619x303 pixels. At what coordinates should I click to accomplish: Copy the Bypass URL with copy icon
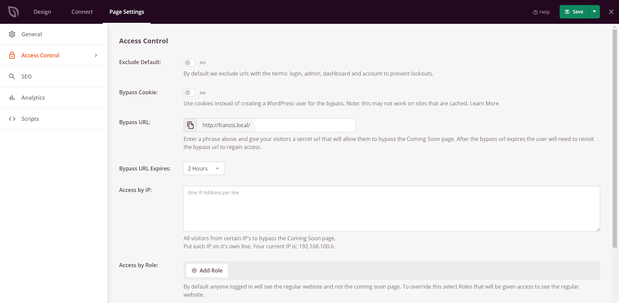(191, 125)
